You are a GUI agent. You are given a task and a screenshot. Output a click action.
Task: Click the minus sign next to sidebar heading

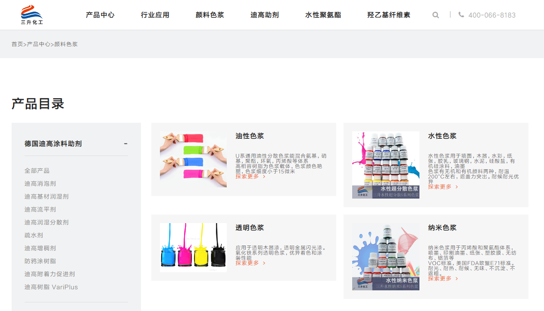[x=126, y=143]
